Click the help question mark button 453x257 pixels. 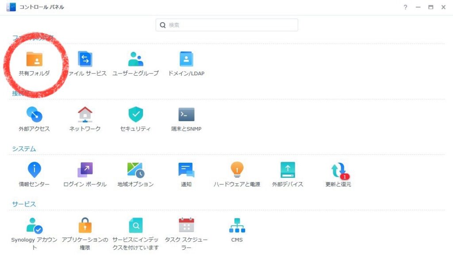click(x=405, y=8)
